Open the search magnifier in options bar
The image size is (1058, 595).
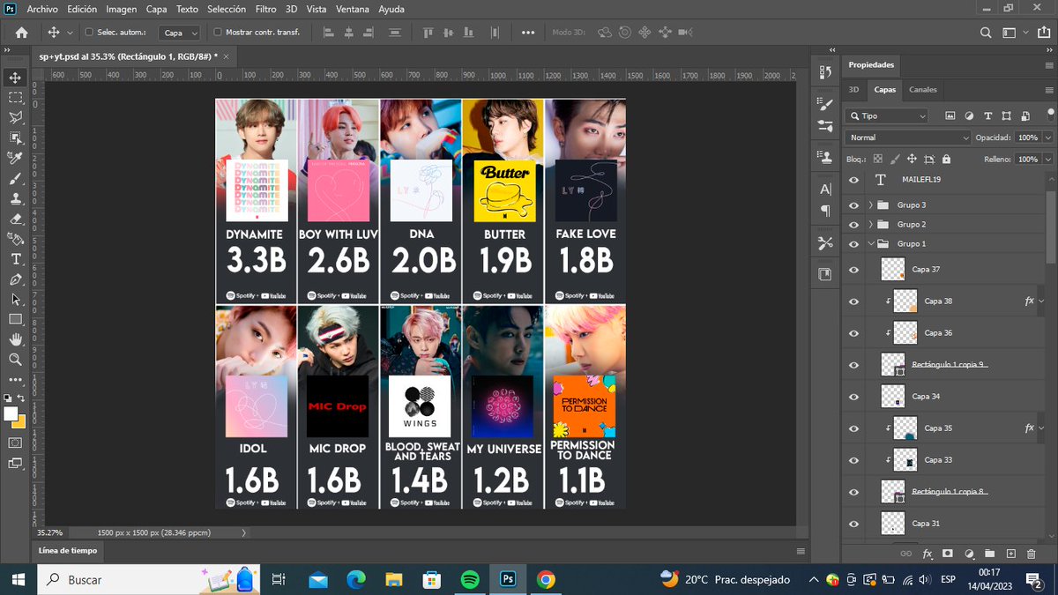coord(987,33)
